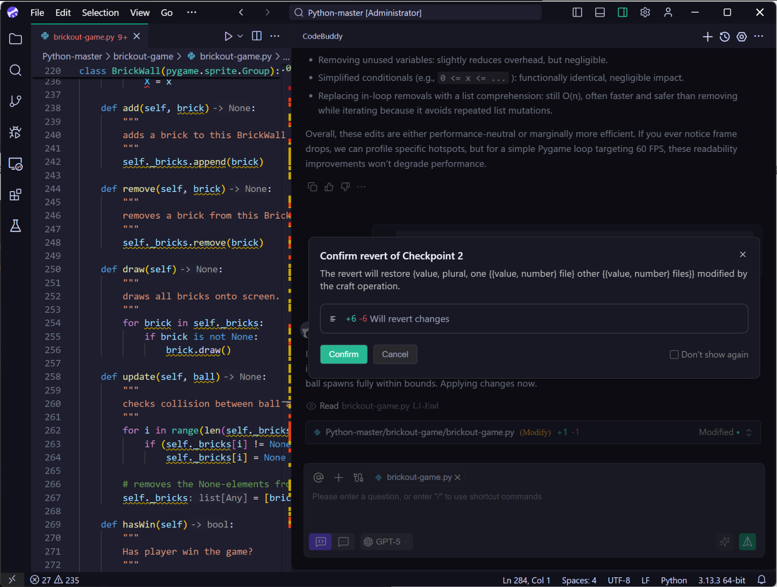The image size is (777, 587).
Task: Cancel the checkpoint revert dialog
Action: pyautogui.click(x=395, y=354)
